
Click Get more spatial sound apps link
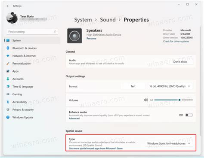(96, 149)
